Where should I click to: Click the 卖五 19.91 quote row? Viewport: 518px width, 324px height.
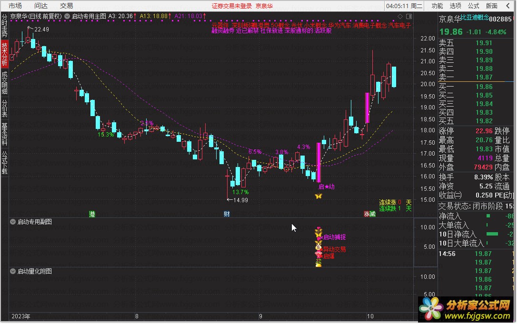tap(476, 43)
